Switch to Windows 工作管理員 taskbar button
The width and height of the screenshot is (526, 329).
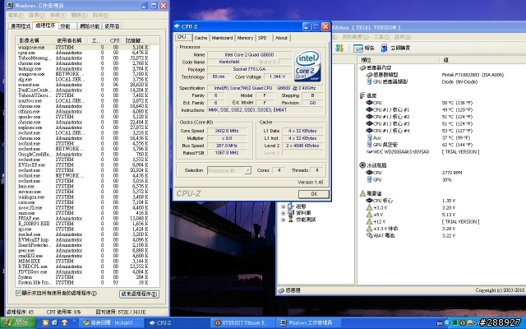click(309, 323)
